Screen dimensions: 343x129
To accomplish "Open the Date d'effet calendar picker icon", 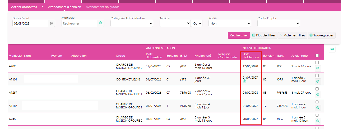I will click(x=52, y=23).
